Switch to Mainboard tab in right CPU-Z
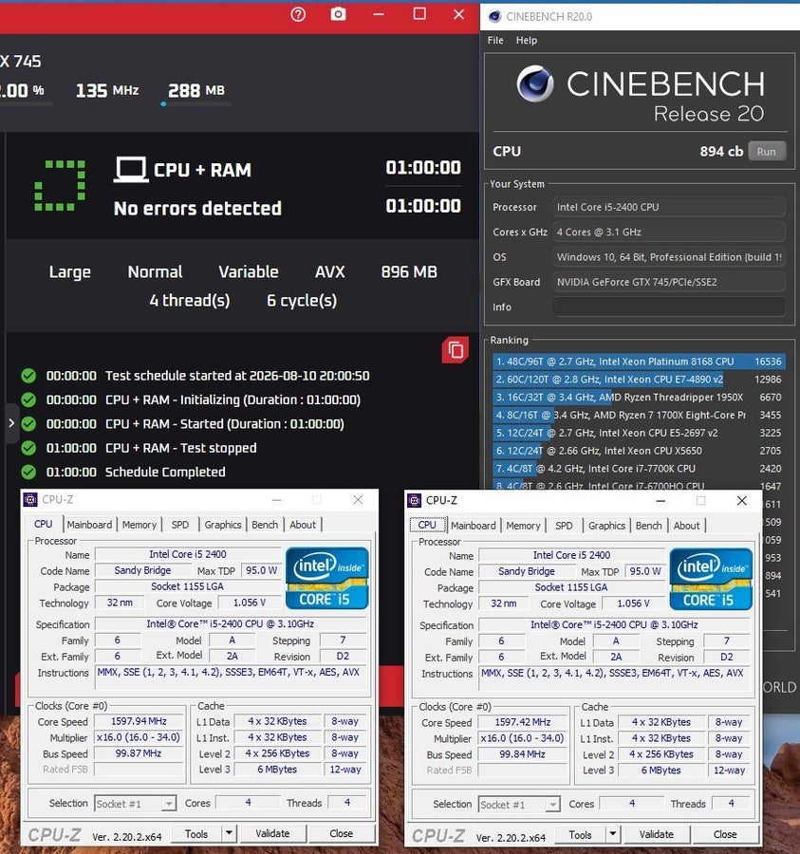Screen dimensions: 800x854 pos(474,526)
